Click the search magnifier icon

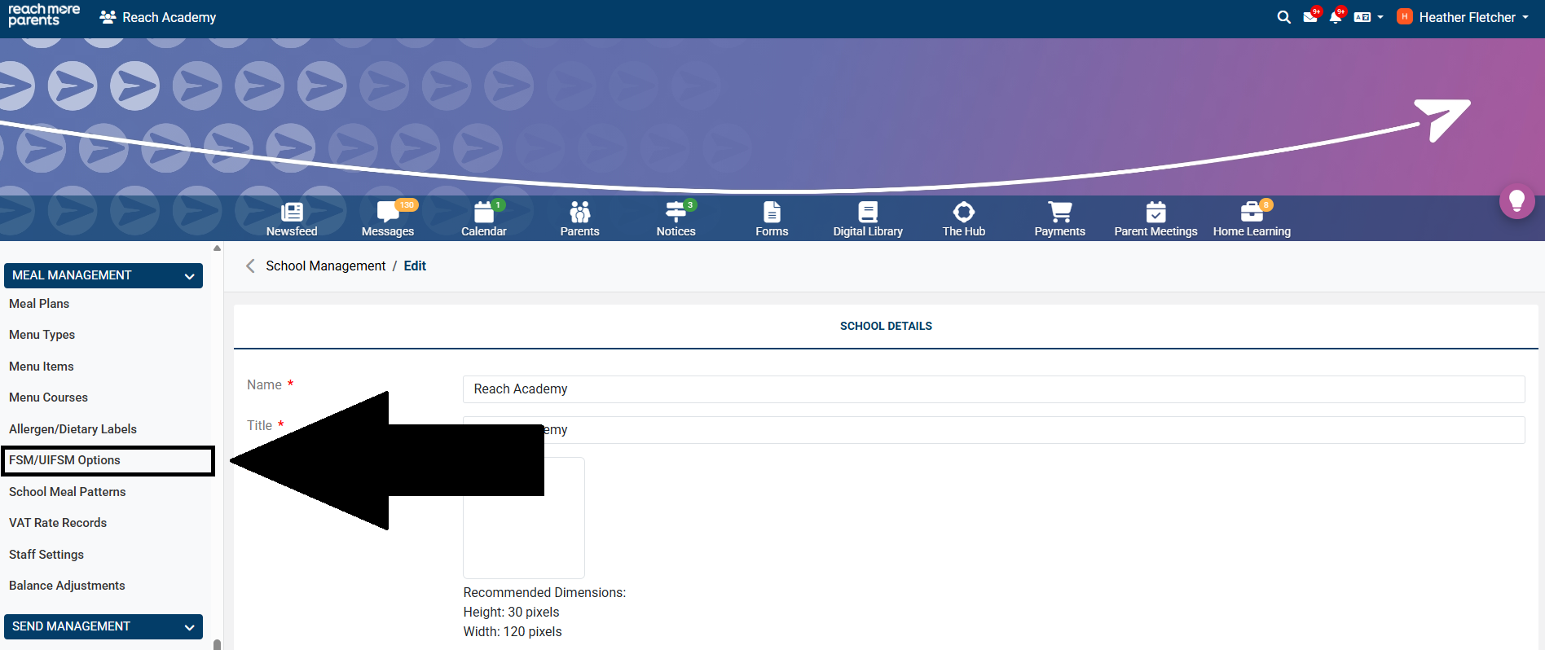click(1283, 17)
